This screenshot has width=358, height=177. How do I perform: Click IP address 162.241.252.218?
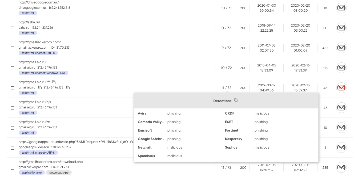tap(59, 8)
